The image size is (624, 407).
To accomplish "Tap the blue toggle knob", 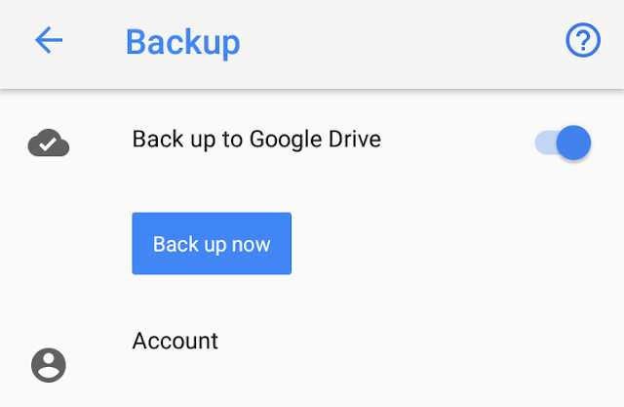I will point(573,142).
